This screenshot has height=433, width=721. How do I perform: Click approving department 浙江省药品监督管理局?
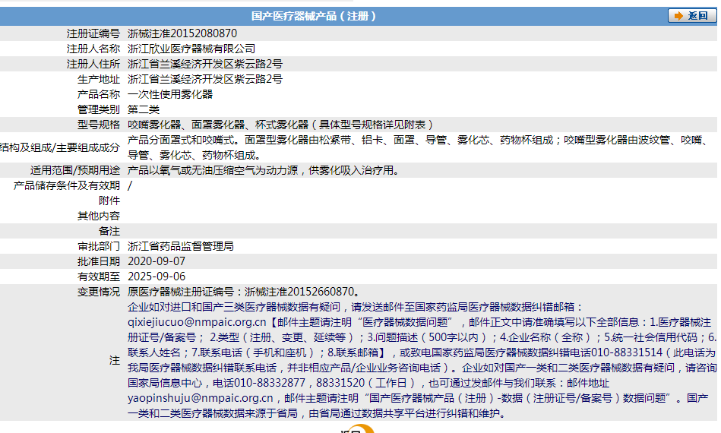181,246
